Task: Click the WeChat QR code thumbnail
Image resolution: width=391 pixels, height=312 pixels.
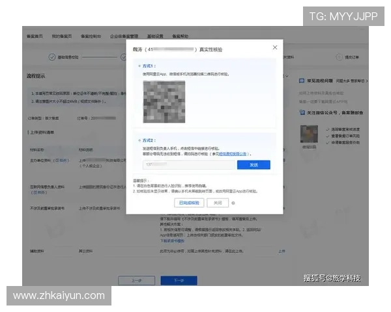Action: coord(309,134)
